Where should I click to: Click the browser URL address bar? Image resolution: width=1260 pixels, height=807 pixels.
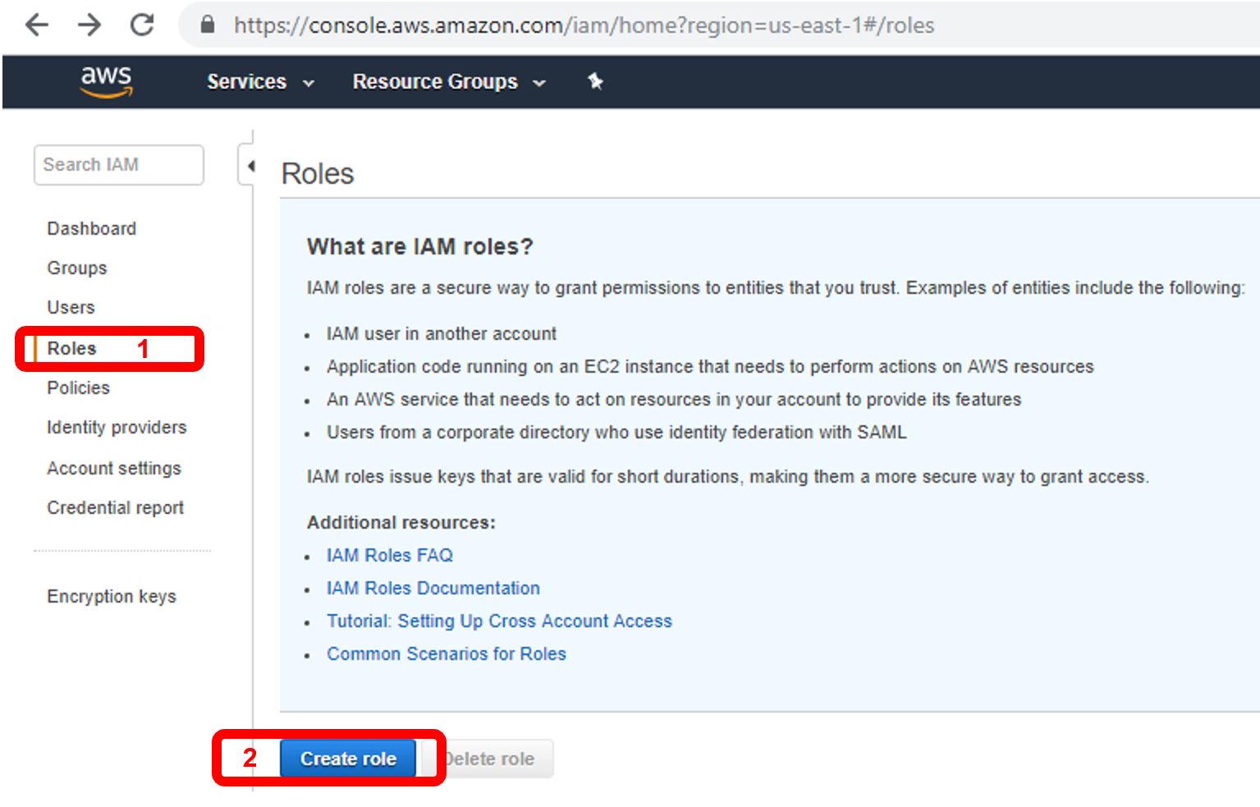(x=583, y=25)
